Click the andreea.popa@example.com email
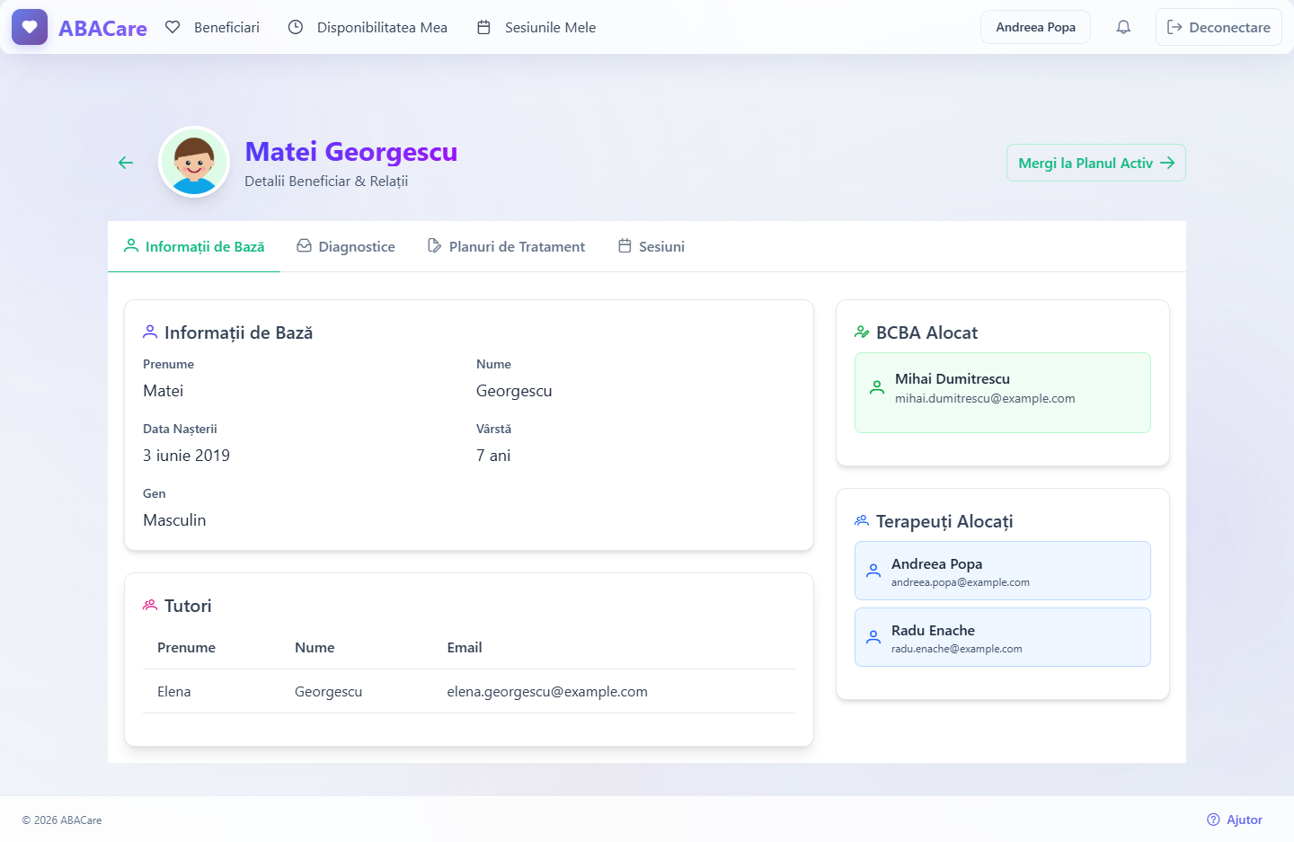Image resolution: width=1294 pixels, height=842 pixels. coord(961,582)
